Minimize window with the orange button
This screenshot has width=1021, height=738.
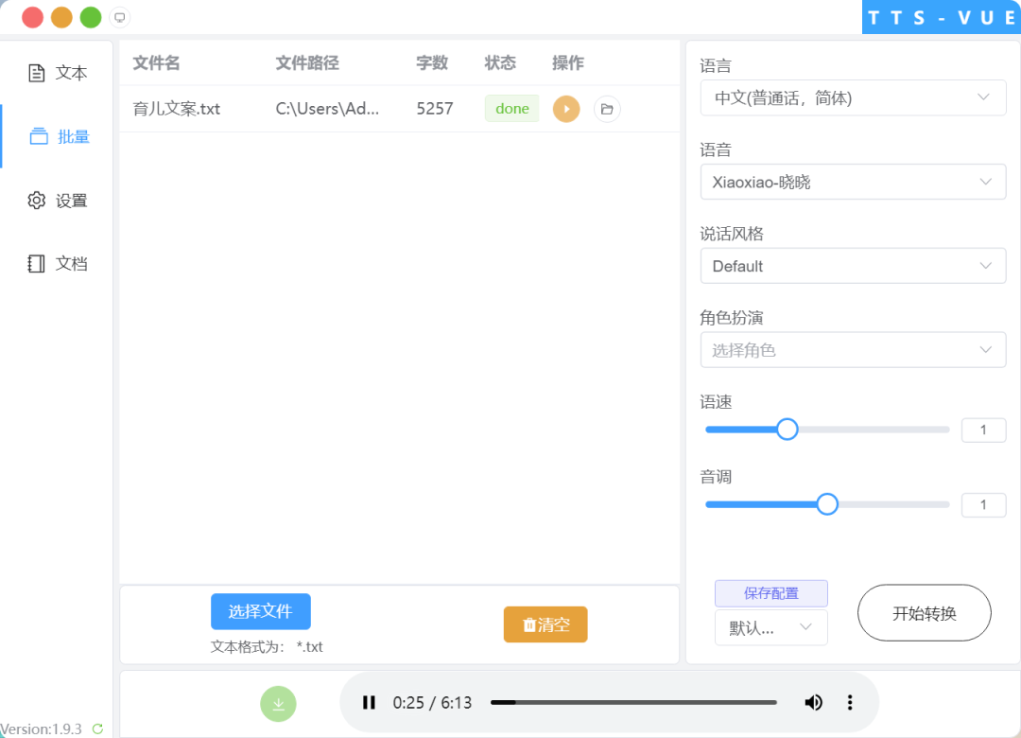point(61,17)
